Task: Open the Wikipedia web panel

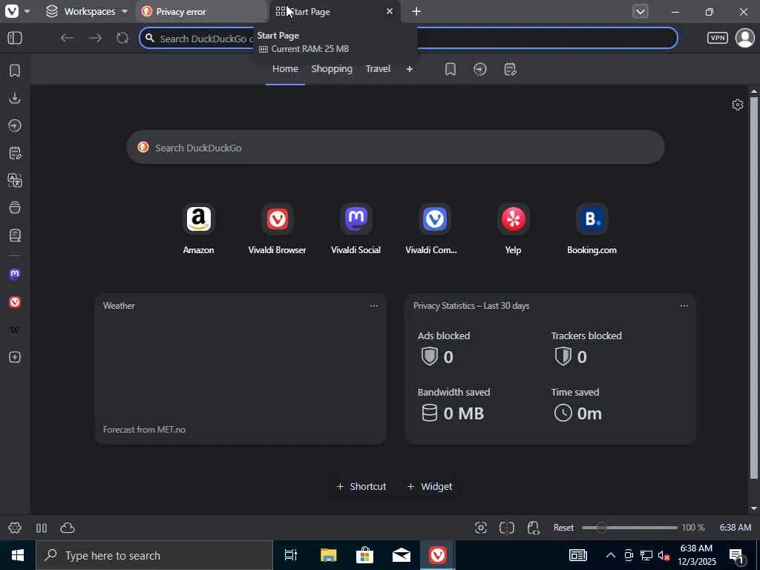Action: 15,330
